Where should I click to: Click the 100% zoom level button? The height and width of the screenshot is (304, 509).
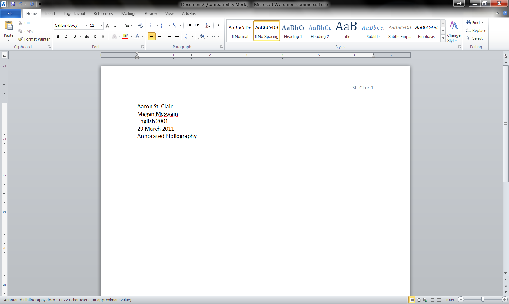point(450,300)
